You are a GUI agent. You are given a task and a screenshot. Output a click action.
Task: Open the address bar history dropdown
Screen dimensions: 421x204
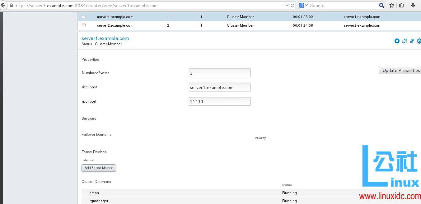point(287,5)
